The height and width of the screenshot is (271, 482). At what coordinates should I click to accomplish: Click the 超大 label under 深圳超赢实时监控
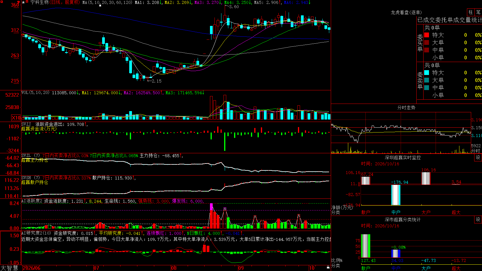[456, 212]
